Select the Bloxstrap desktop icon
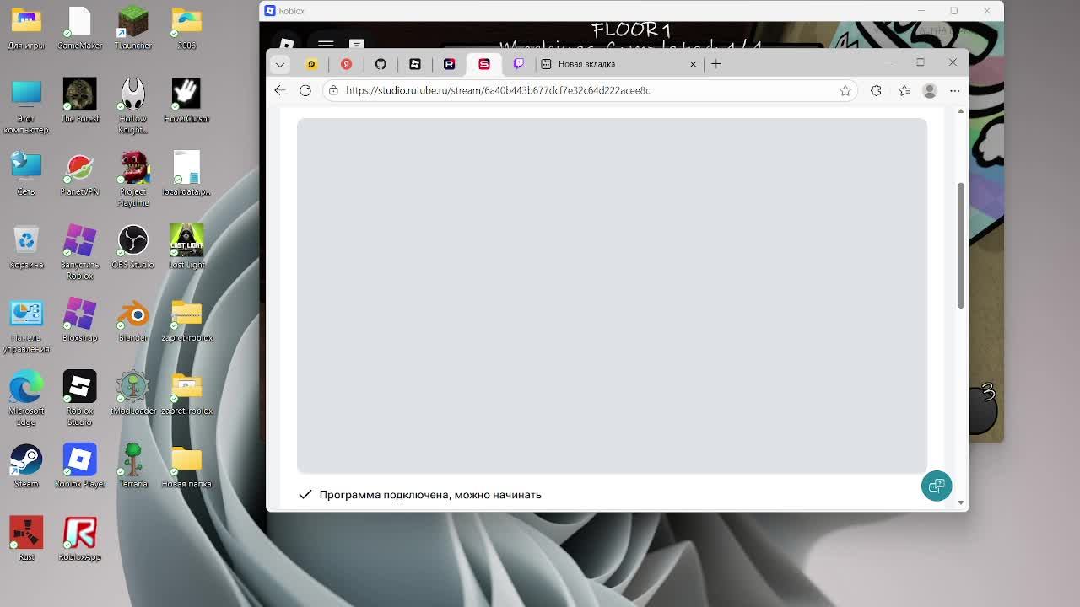 pos(79,321)
